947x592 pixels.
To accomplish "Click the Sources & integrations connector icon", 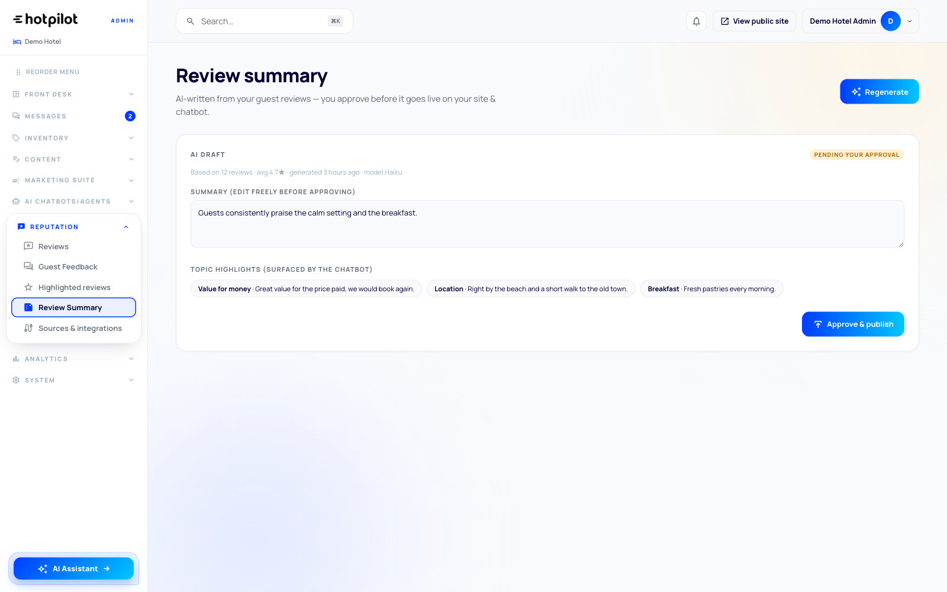I will [28, 328].
